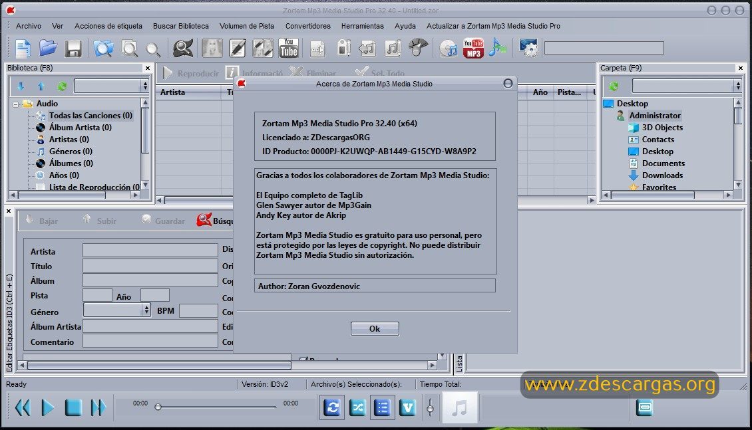This screenshot has height=430, width=752.
Task: Click the blue up arrow in Biblioteca panel
Action: [41, 86]
